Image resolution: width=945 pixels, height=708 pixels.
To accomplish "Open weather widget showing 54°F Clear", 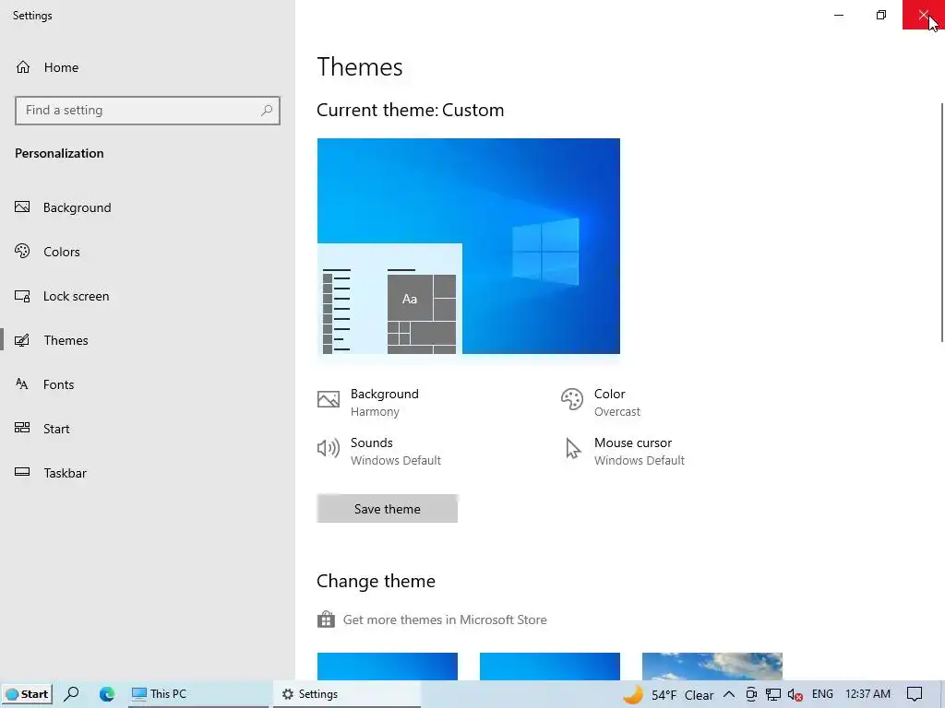I will pyautogui.click(x=668, y=695).
